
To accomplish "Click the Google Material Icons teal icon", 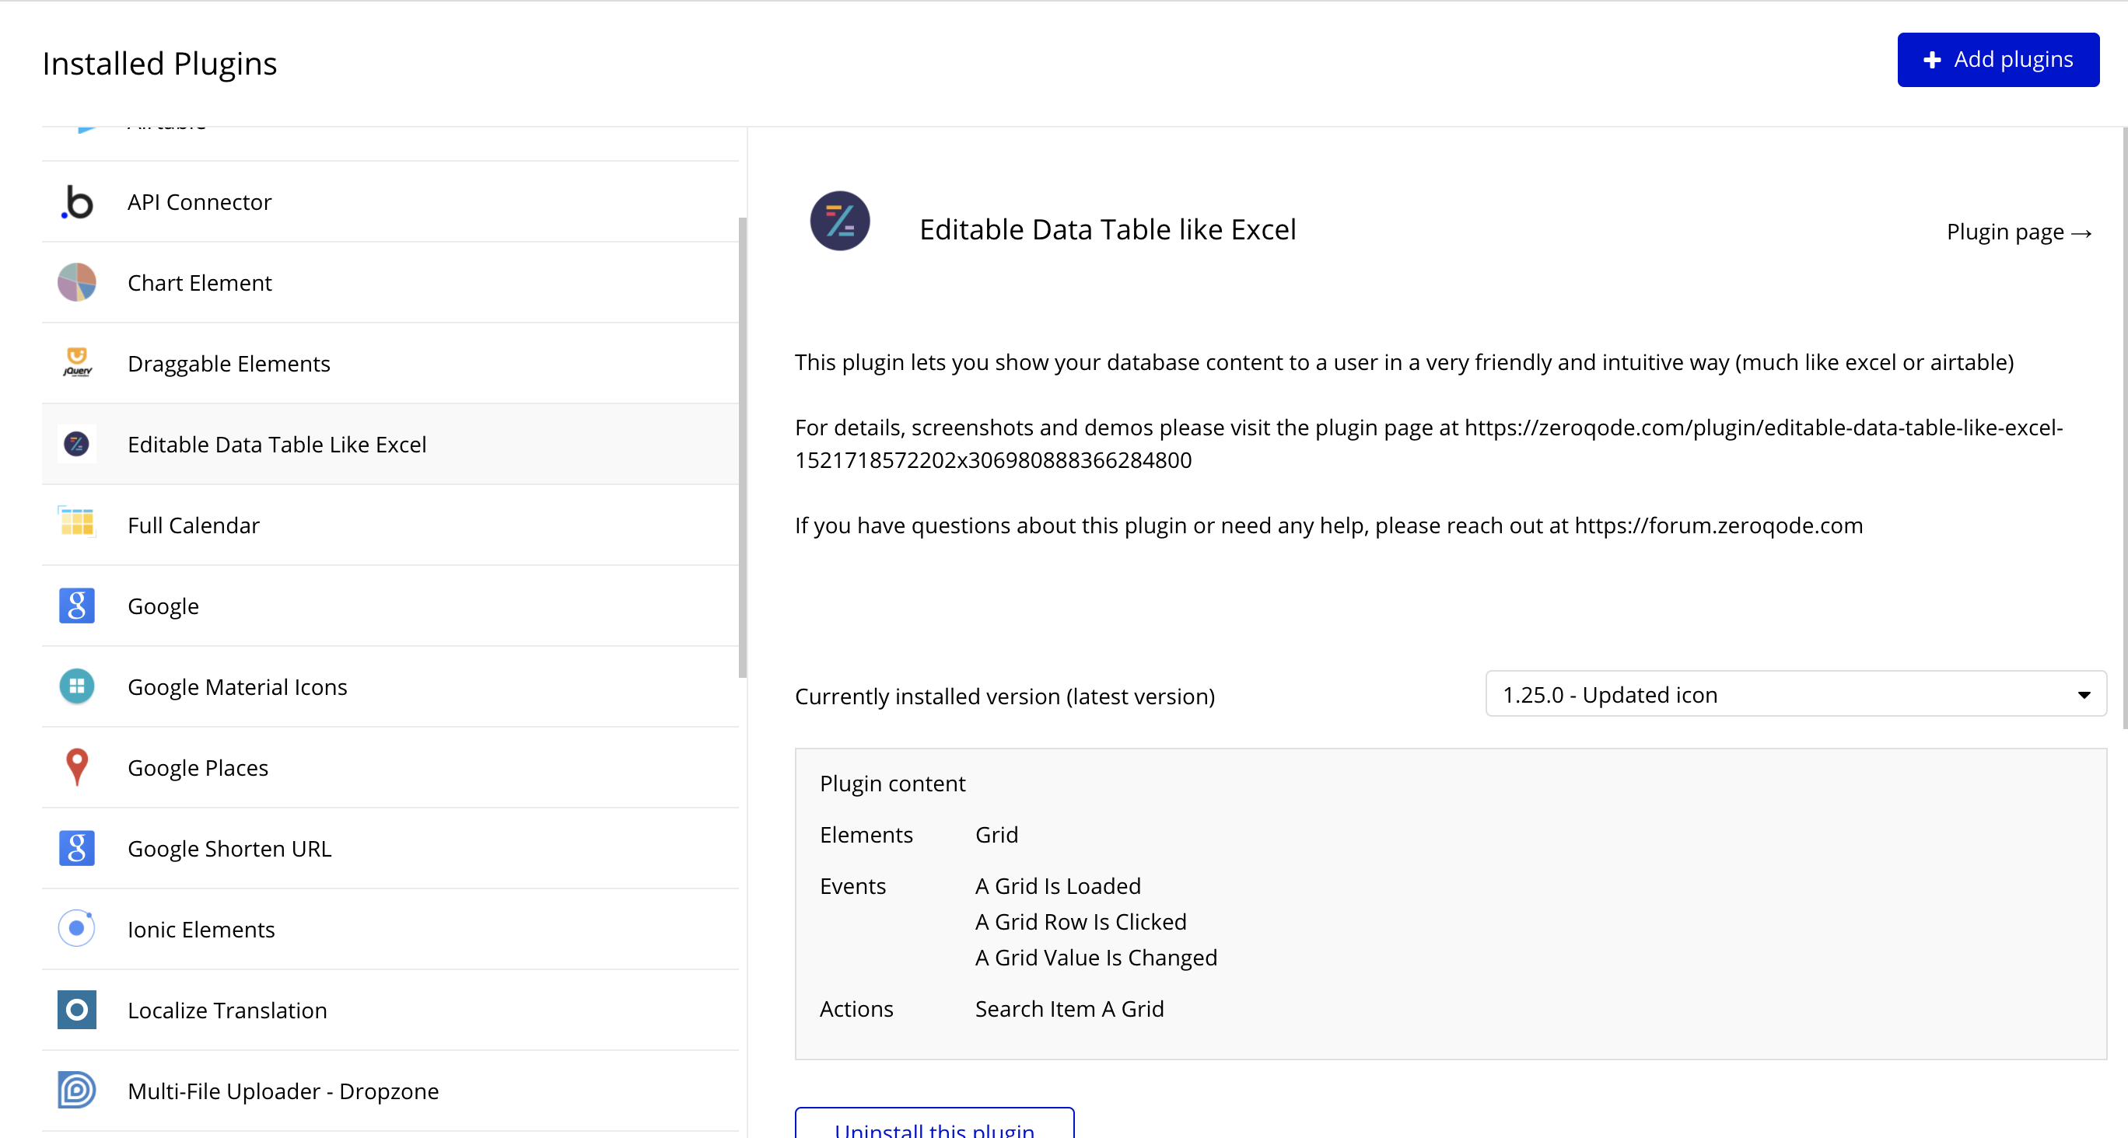I will [x=77, y=686].
